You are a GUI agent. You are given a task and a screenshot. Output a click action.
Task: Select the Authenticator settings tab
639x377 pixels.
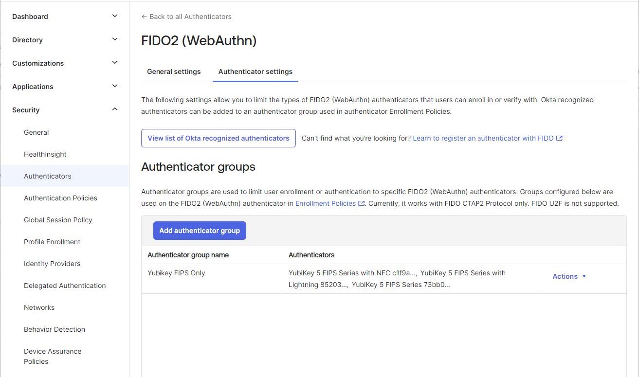(x=255, y=72)
